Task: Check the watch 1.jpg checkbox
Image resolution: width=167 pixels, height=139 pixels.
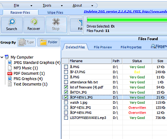Action: [66, 102]
